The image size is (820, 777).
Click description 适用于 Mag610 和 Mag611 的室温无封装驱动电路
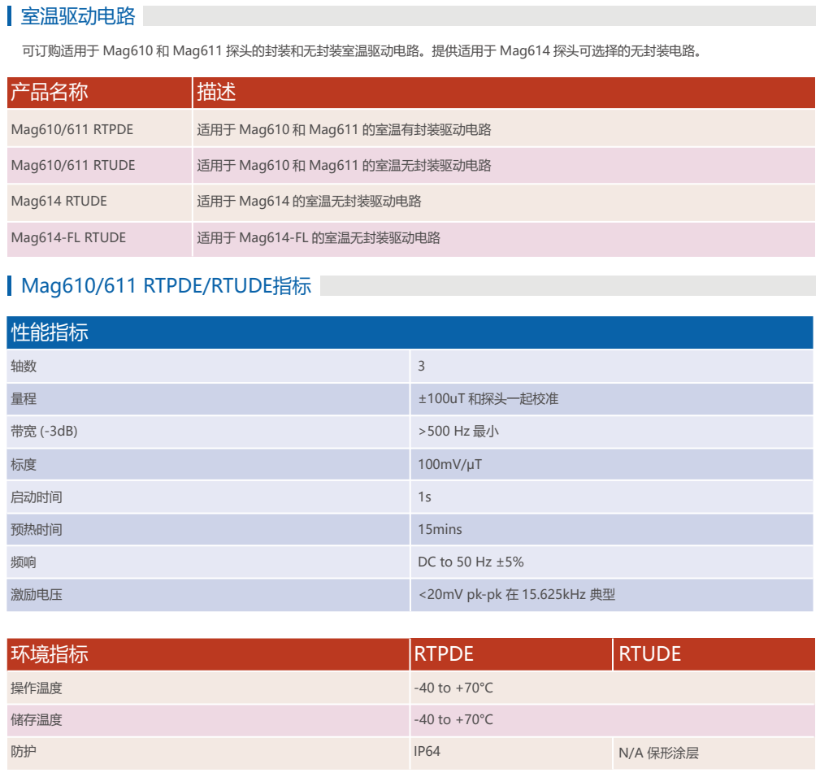[x=344, y=165]
